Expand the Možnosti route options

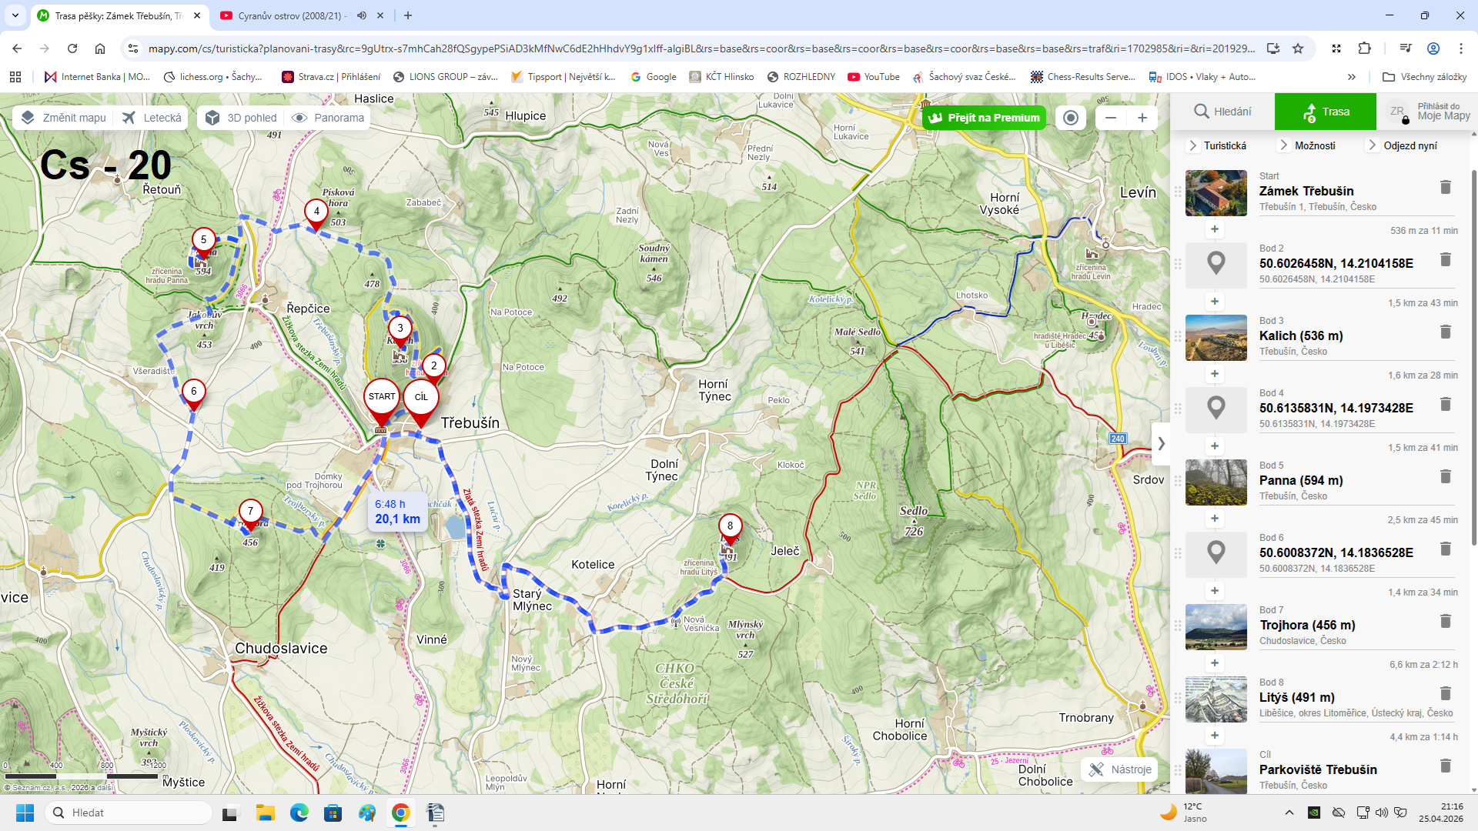[x=1307, y=145]
